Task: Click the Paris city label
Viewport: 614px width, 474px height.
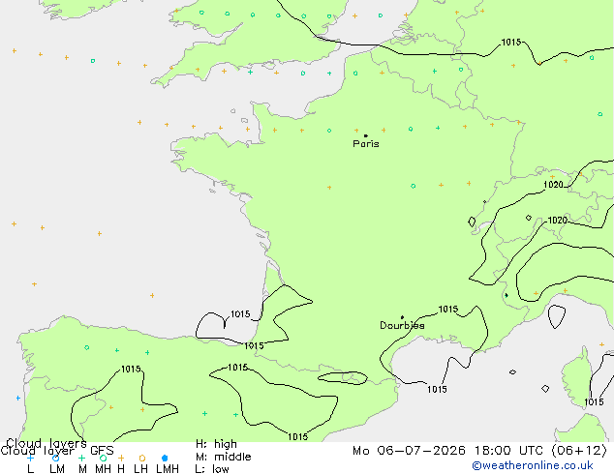Action: pos(366,143)
